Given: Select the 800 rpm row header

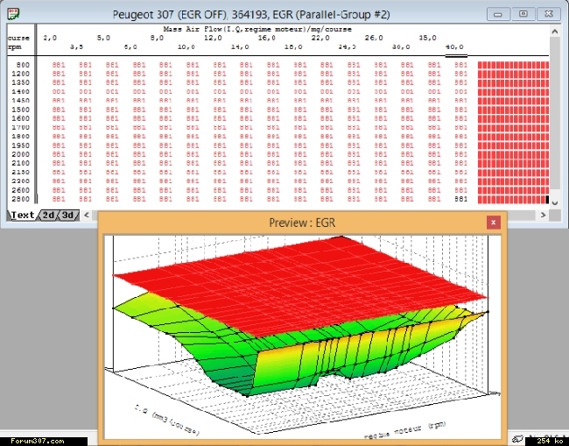Looking at the screenshot, I should 22,65.
